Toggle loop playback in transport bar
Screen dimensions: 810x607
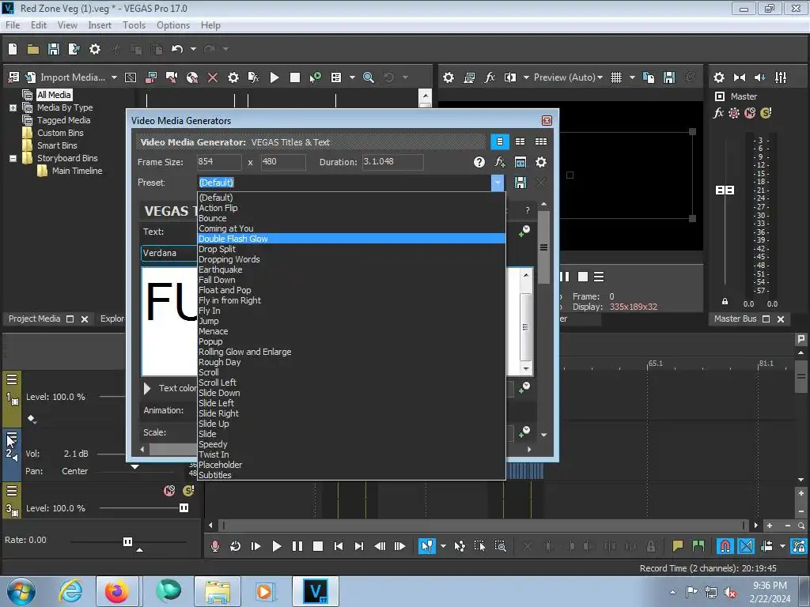pos(235,546)
